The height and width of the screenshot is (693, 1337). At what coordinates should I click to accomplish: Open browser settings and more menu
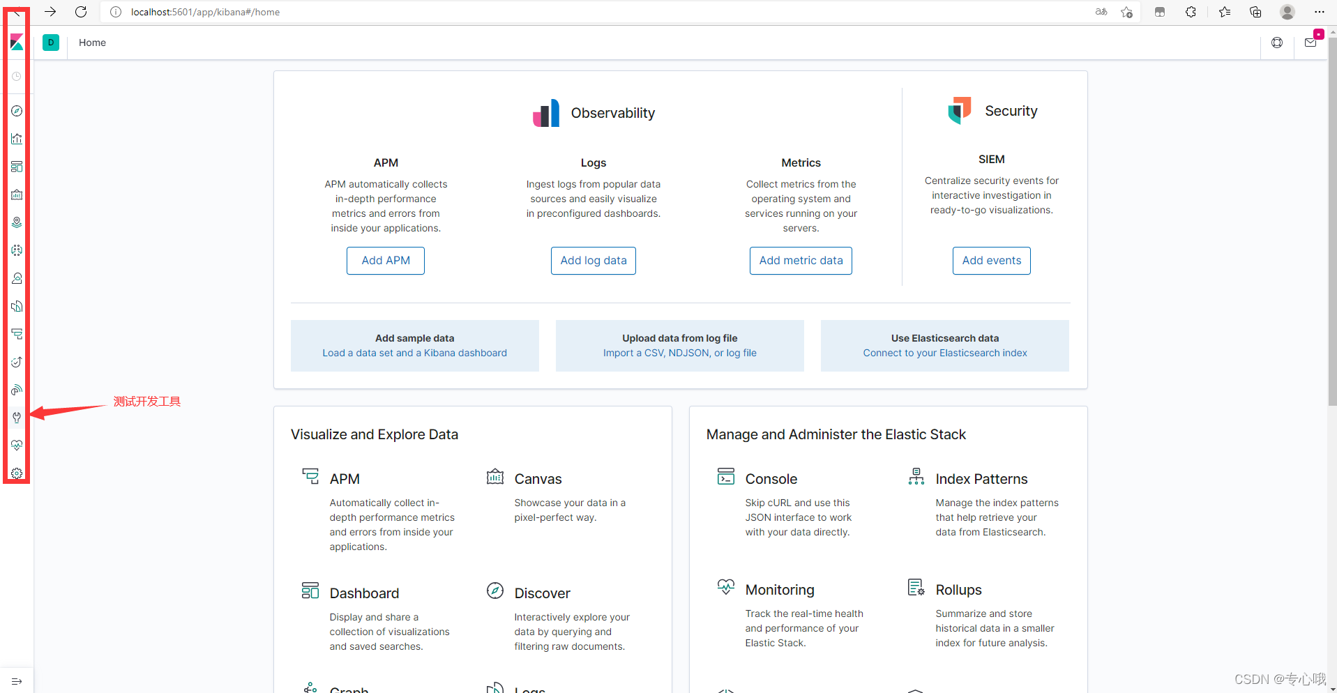[1319, 12]
